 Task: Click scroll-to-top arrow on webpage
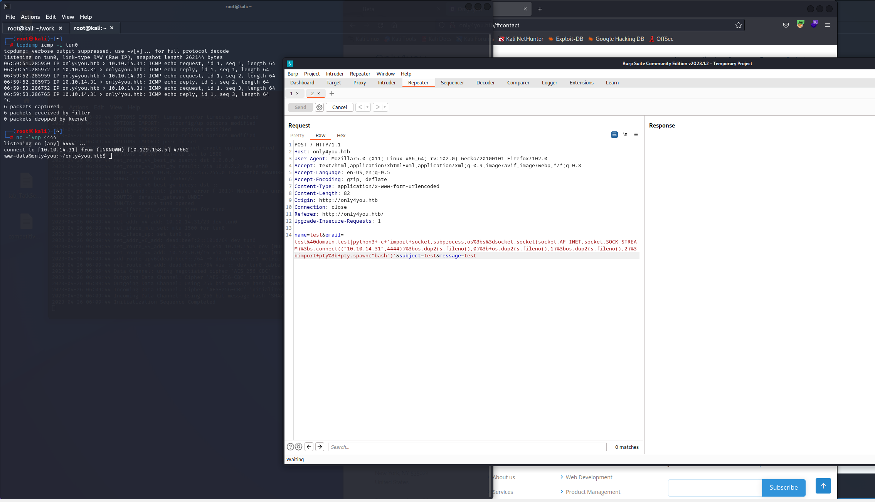pos(823,486)
